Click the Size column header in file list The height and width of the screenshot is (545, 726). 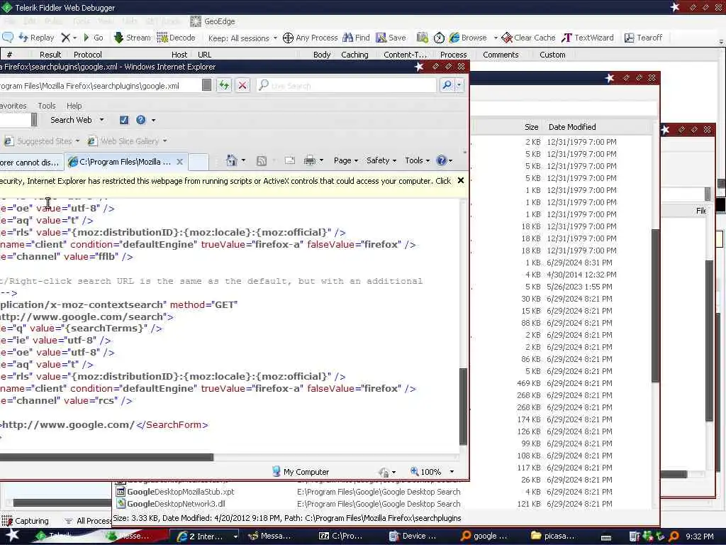[531, 127]
